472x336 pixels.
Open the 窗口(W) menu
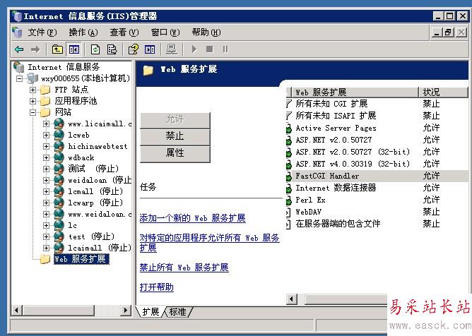(165, 32)
